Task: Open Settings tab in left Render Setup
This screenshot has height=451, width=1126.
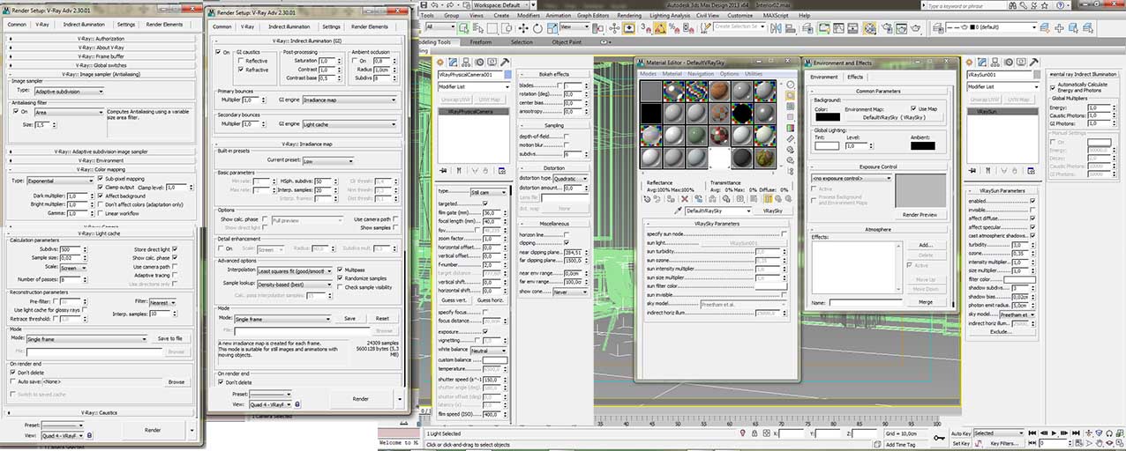Action: 126,25
